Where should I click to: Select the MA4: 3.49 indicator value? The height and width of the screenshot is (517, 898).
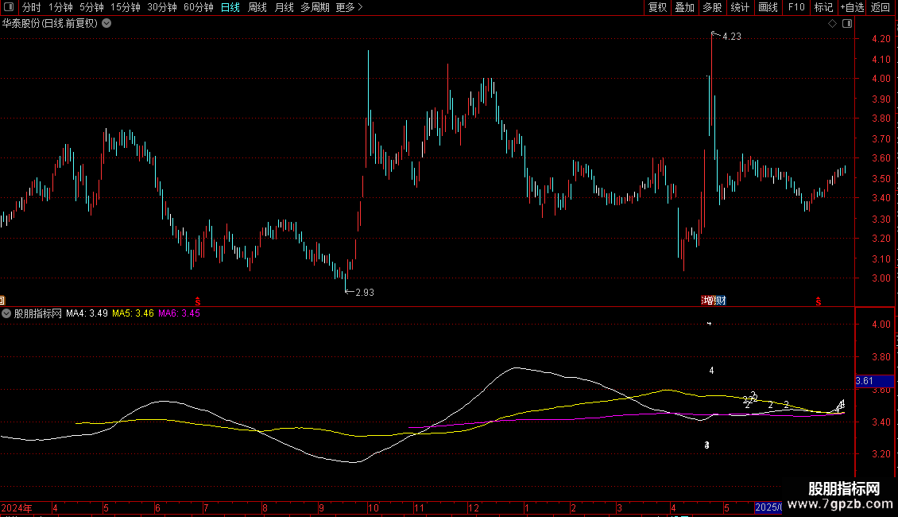tap(87, 313)
